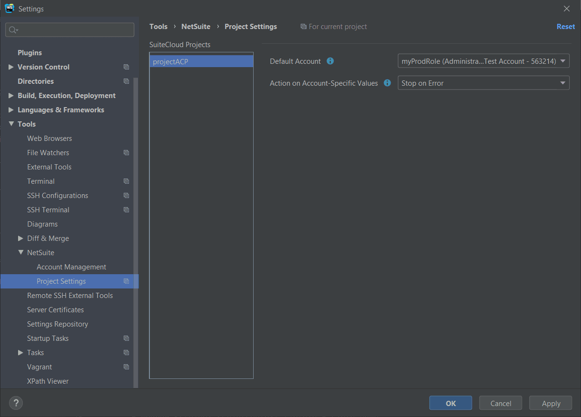Click the project-level icon next to SSH Configurations
Screen dimensions: 581x417
point(126,196)
